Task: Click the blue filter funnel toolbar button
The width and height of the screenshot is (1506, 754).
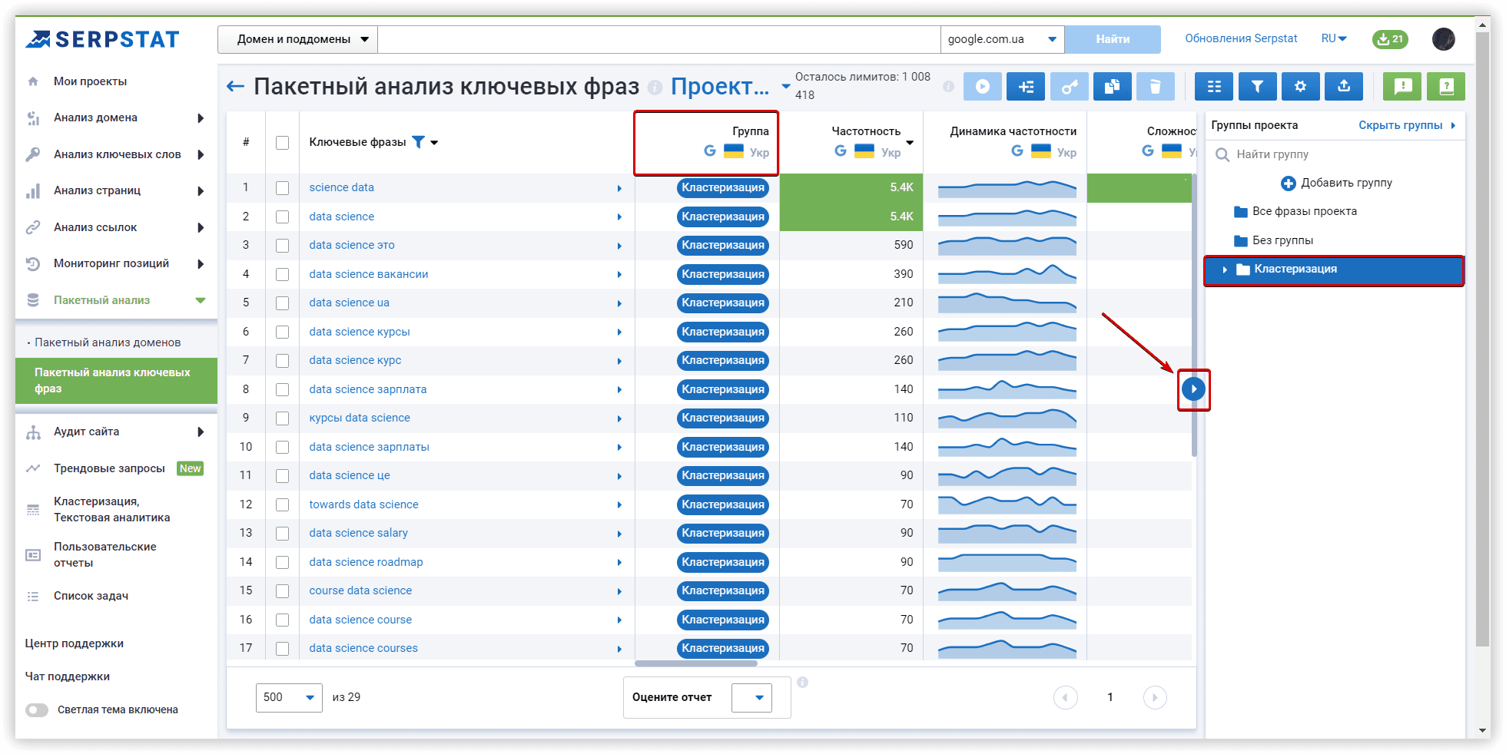Action: pos(1257,87)
